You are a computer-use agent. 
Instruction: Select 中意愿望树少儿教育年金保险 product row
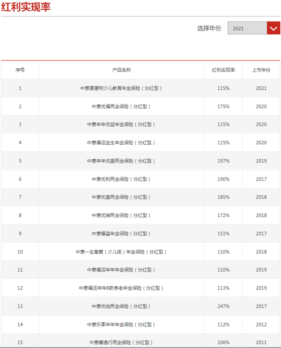[140, 89]
